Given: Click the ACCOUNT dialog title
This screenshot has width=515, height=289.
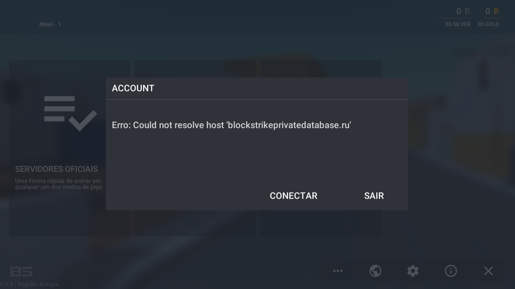Looking at the screenshot, I should (133, 88).
